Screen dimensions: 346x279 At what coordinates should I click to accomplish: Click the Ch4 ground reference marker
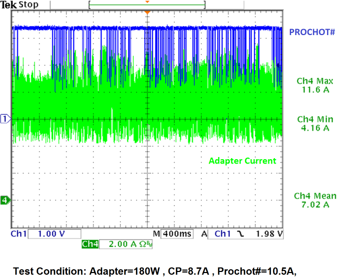pyautogui.click(x=5, y=200)
